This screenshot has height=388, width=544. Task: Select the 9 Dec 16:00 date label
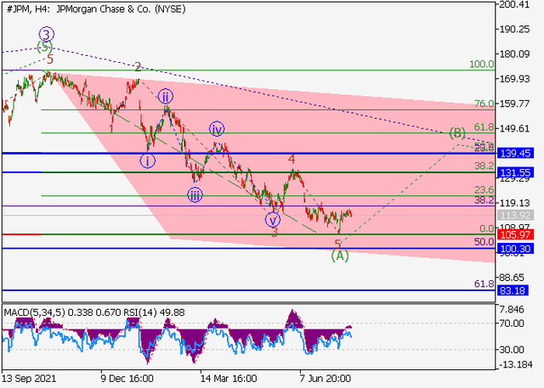[x=126, y=378]
